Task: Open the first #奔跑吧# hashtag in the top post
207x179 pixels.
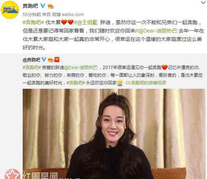Action: point(33,22)
